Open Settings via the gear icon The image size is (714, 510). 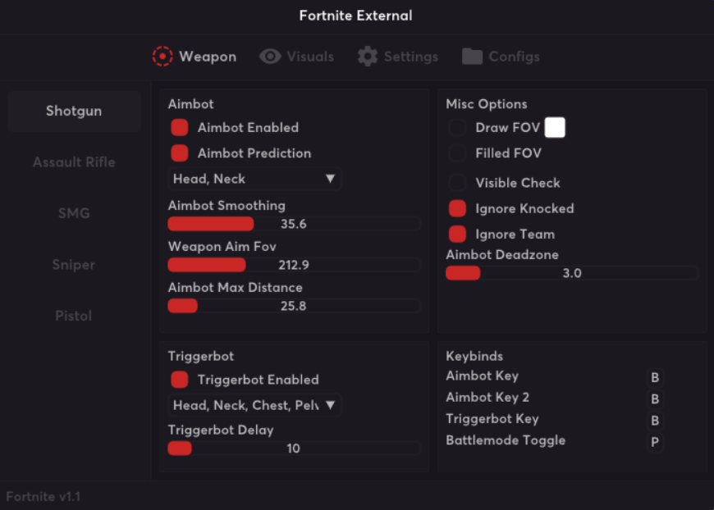pos(368,57)
